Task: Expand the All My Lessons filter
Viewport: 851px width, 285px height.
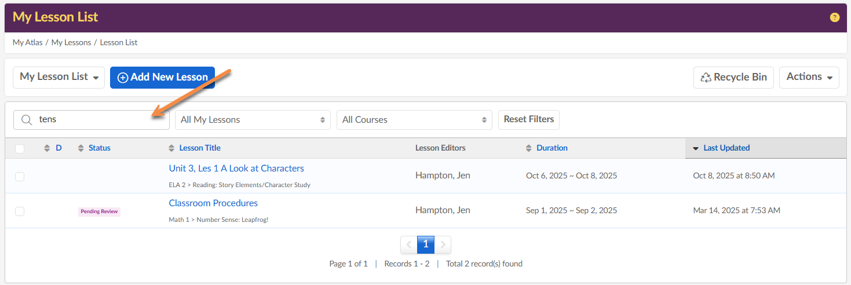Action: click(x=253, y=120)
